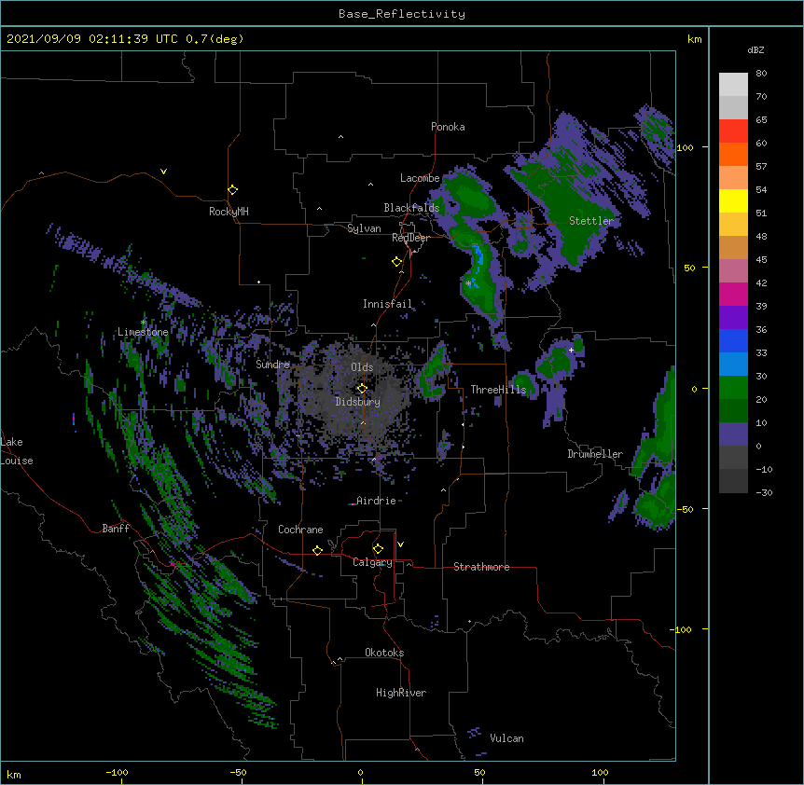Click the -30 value on dBZ legend
The height and width of the screenshot is (785, 804).
click(x=764, y=493)
